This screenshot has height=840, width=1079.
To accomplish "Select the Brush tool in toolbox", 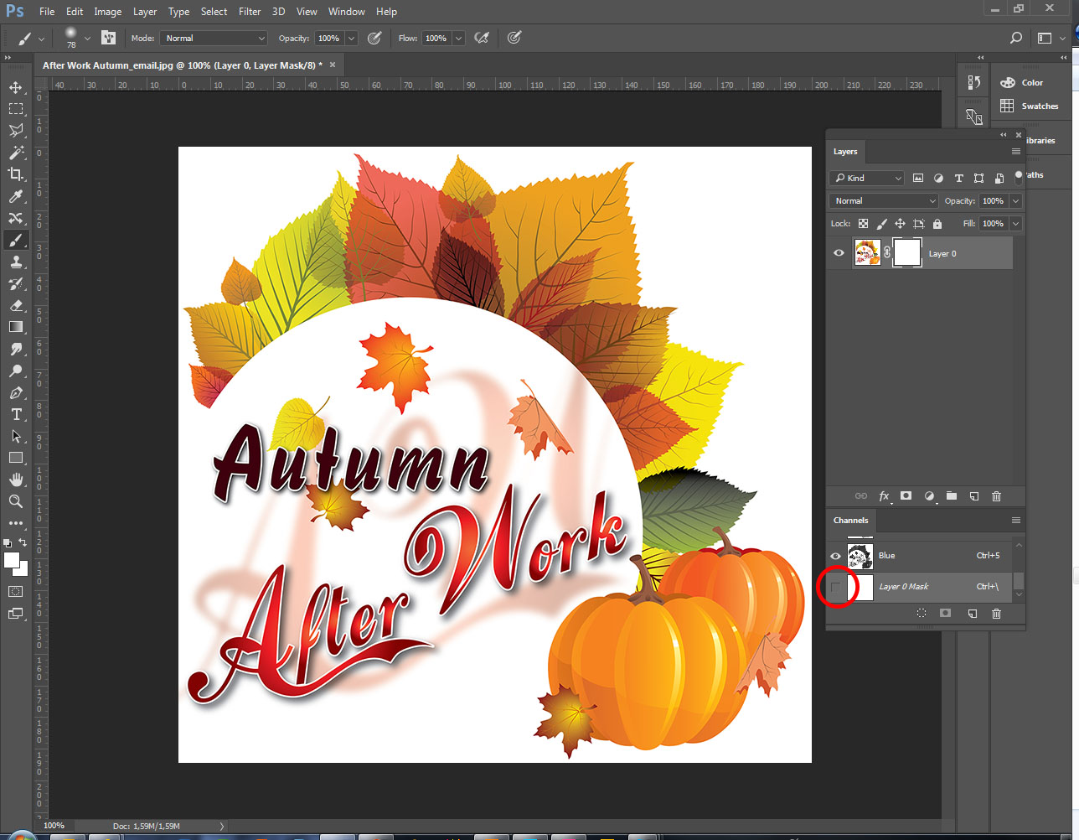I will coord(16,240).
